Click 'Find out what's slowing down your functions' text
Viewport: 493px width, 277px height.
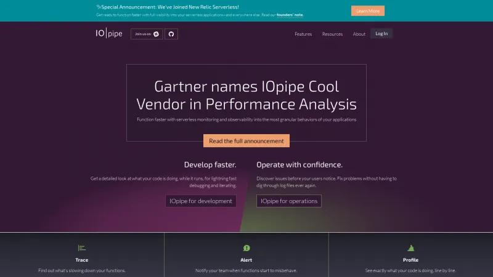point(82,270)
